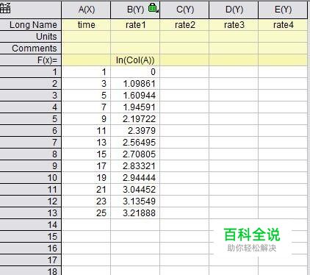Click the cell with value 1.60944
The image size is (310, 275).
coord(135,96)
